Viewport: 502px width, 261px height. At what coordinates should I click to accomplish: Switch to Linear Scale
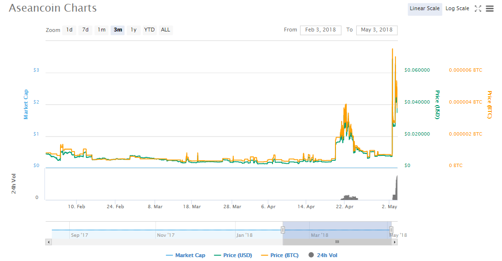425,9
